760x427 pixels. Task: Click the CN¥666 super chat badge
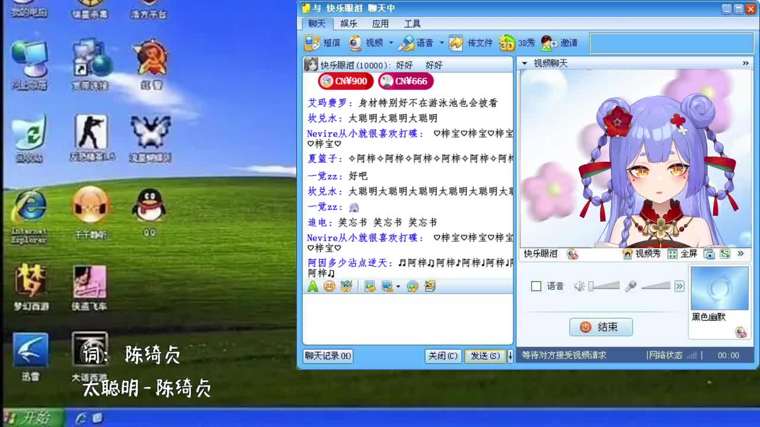click(x=406, y=81)
